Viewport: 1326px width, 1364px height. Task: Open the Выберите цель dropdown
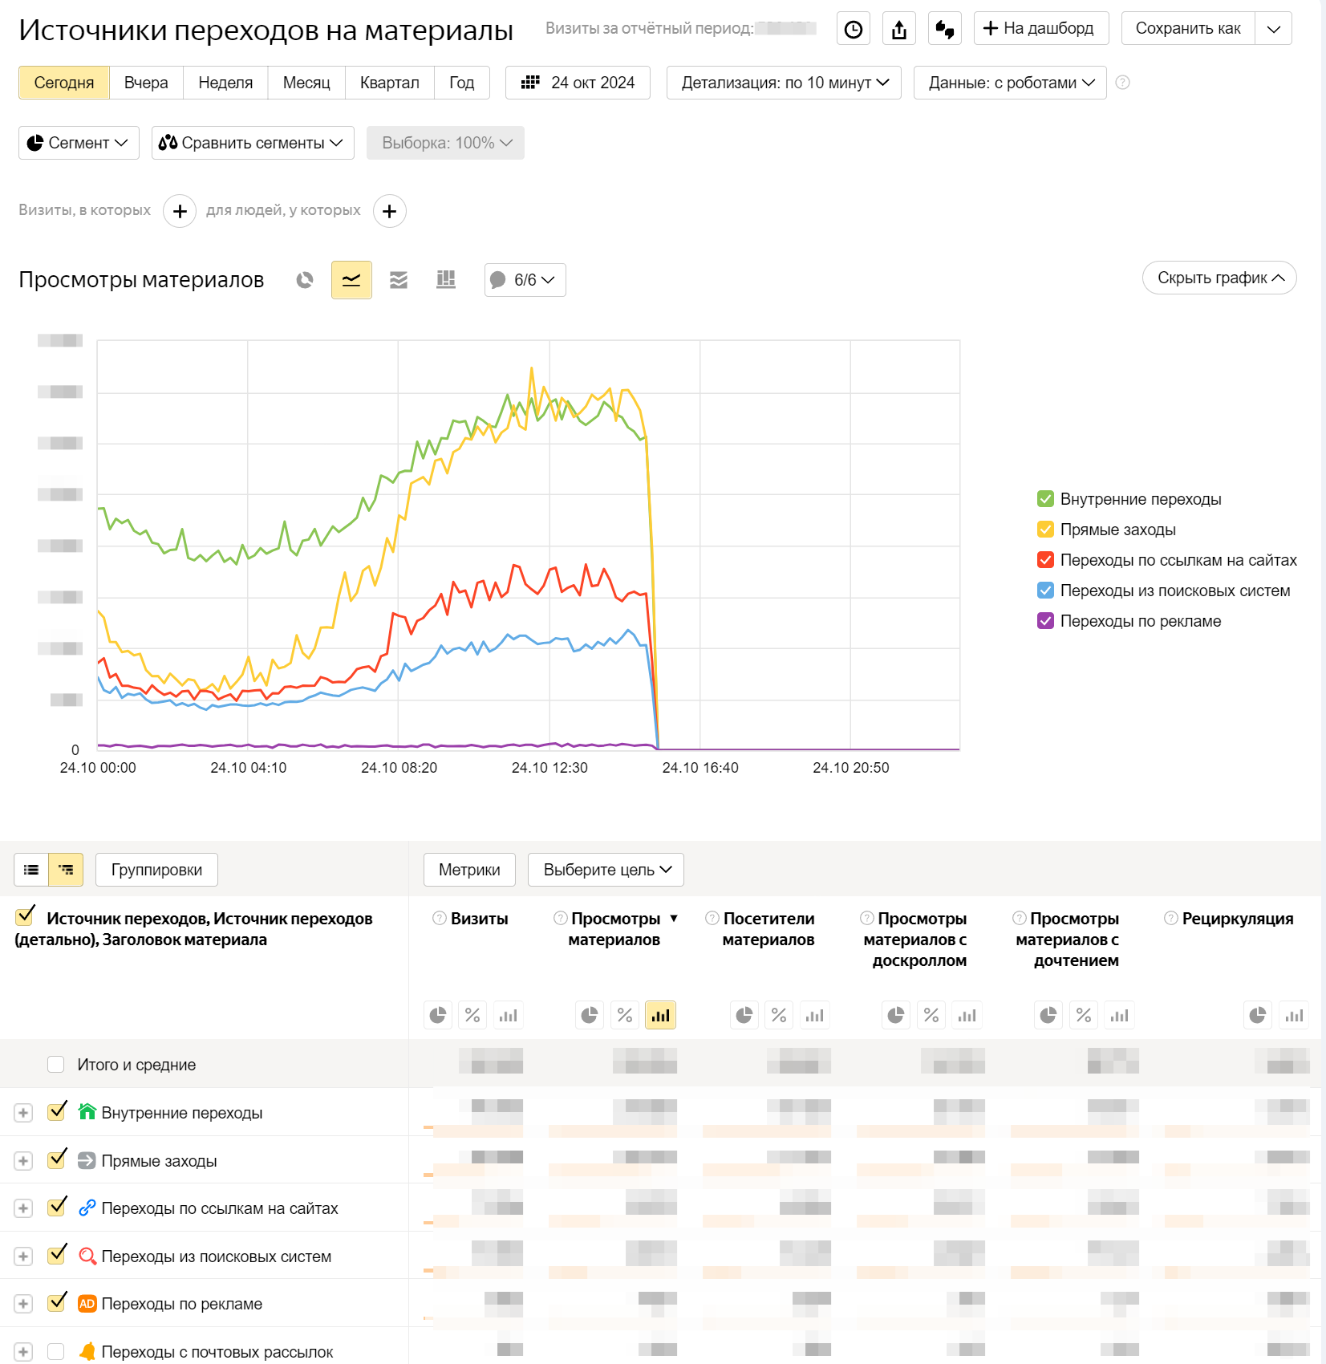coord(606,870)
